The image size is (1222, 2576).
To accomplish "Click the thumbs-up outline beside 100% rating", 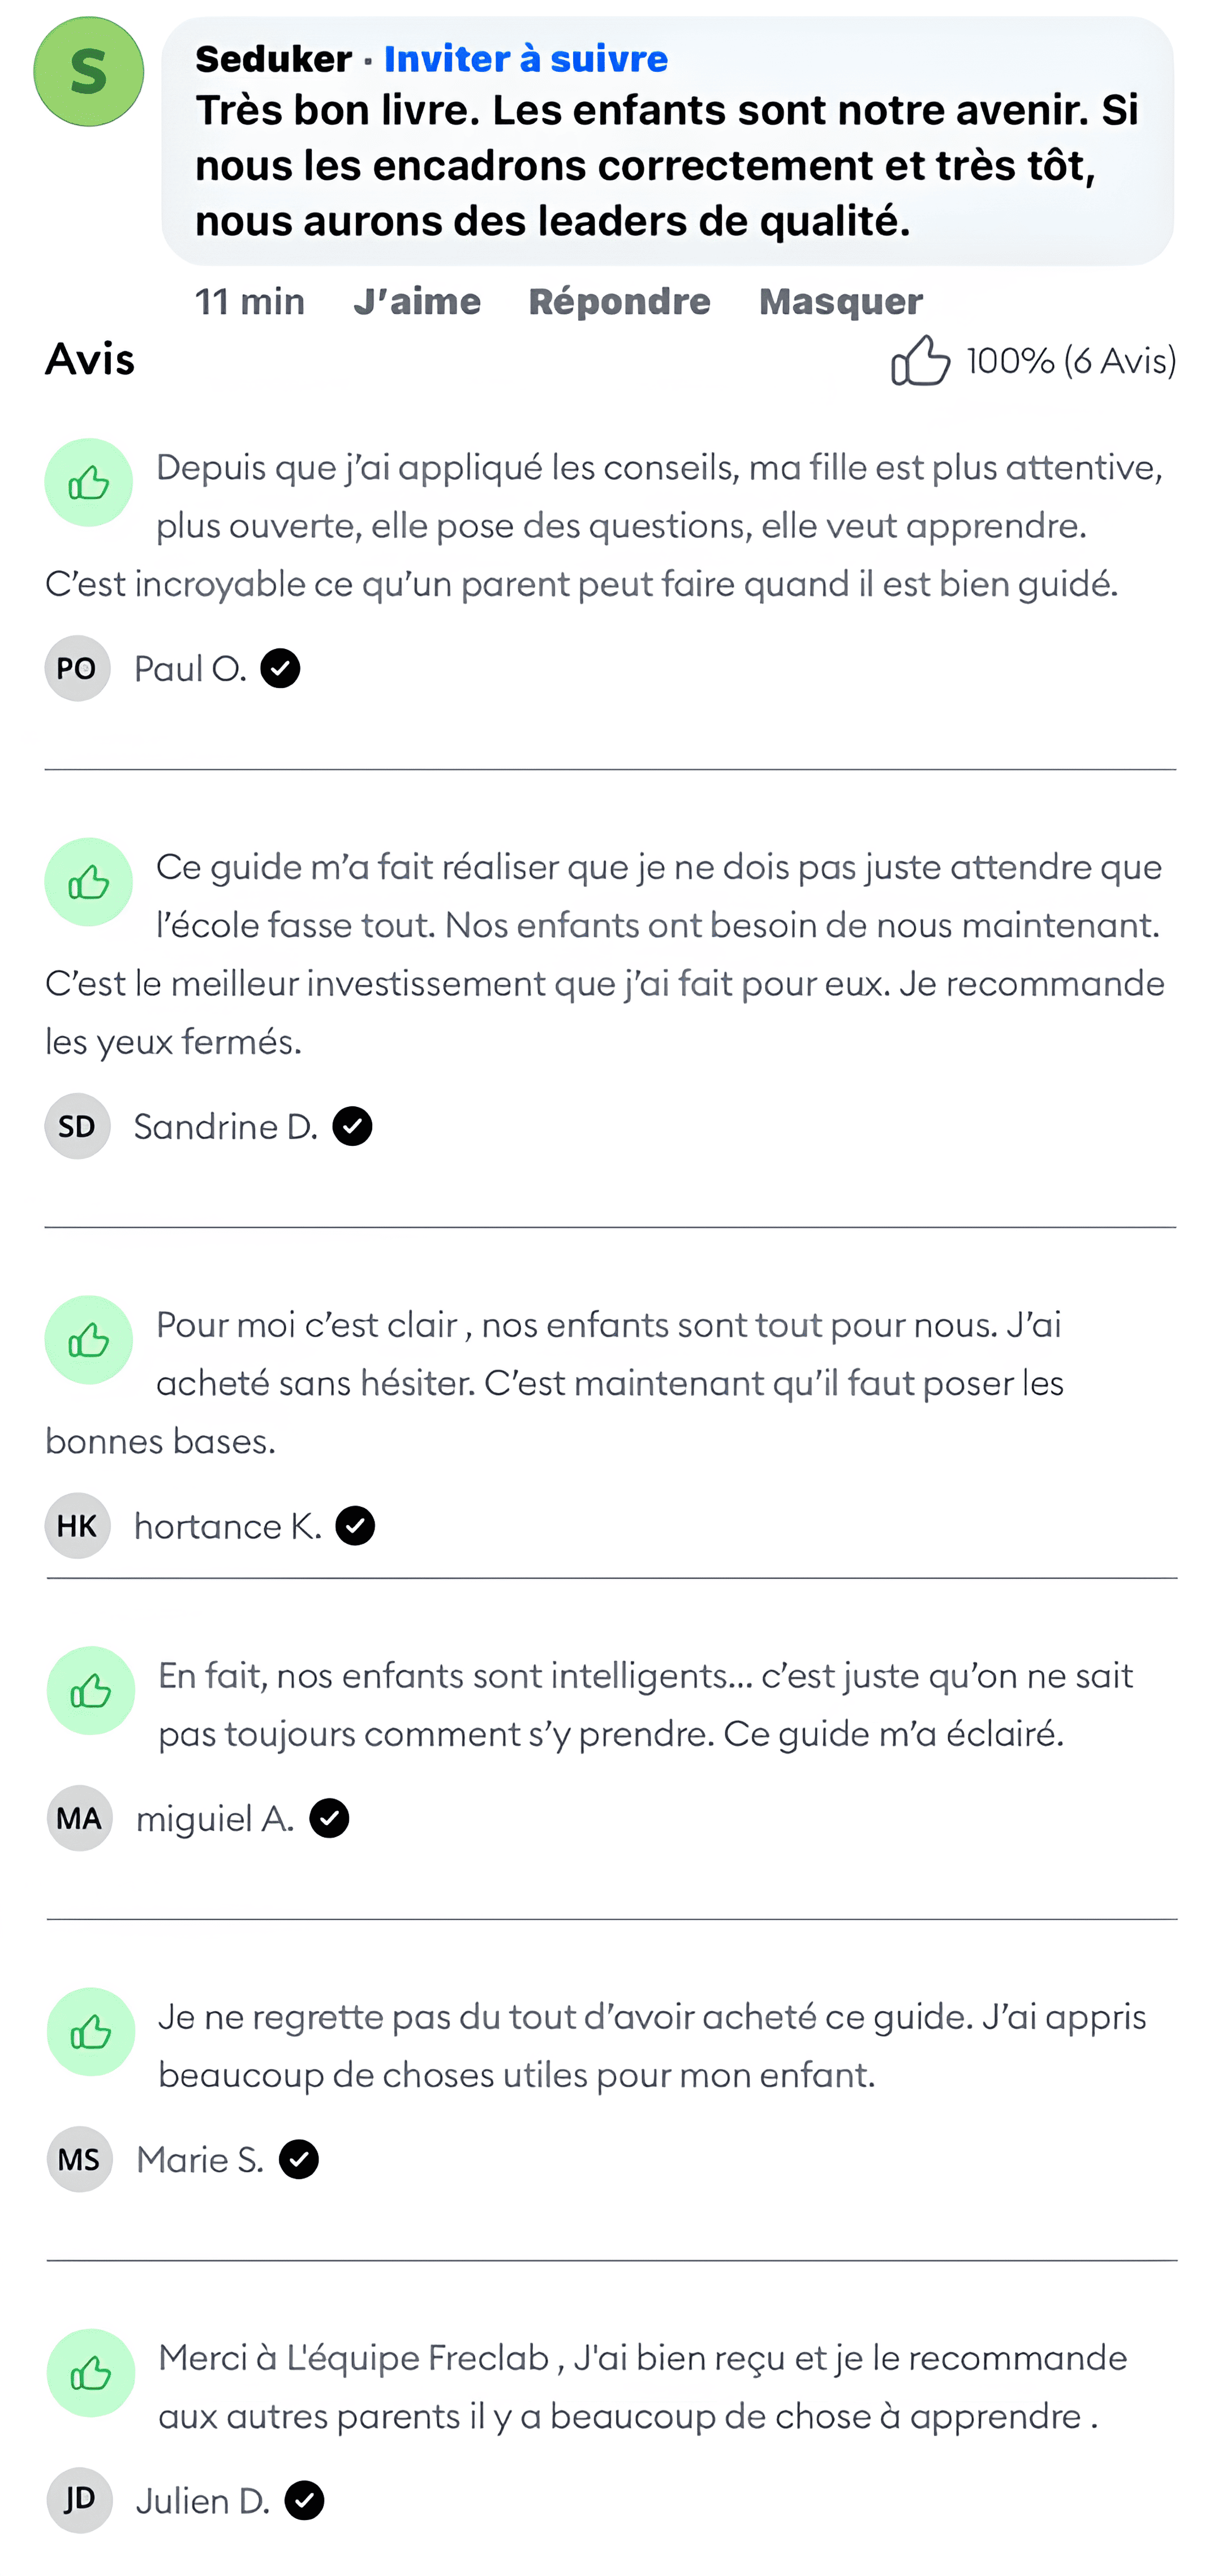I will (920, 360).
